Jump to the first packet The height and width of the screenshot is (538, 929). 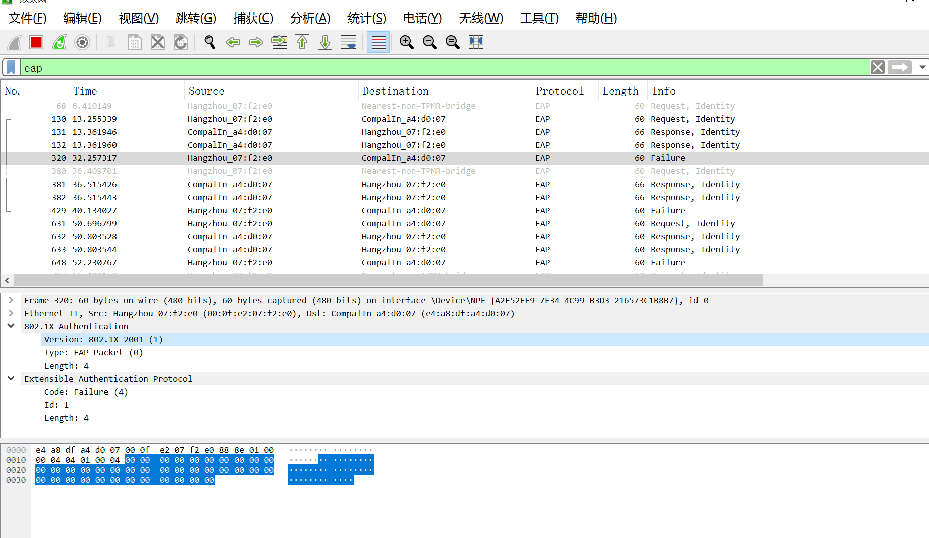[302, 42]
